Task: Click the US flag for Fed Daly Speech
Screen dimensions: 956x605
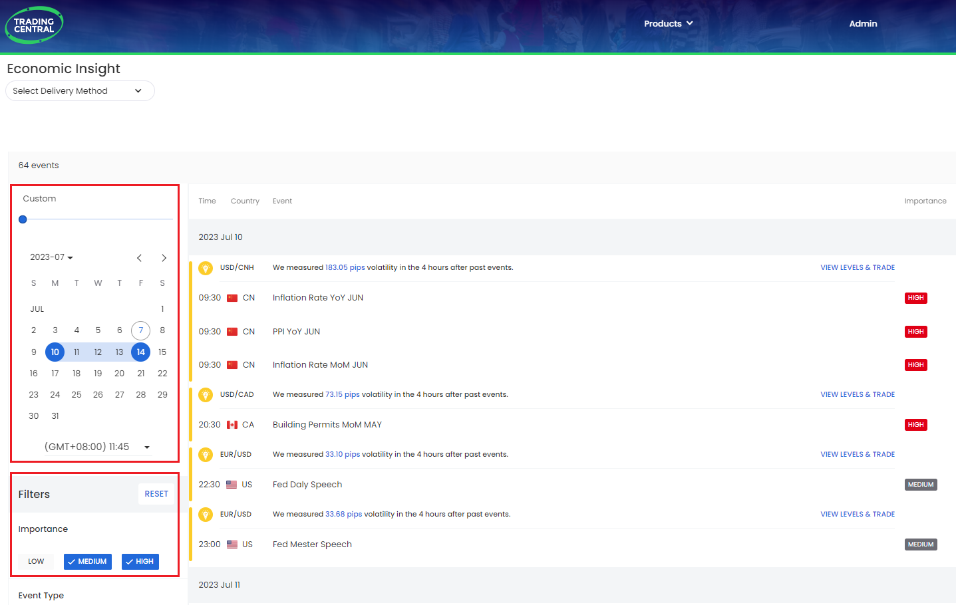Action: click(x=232, y=485)
